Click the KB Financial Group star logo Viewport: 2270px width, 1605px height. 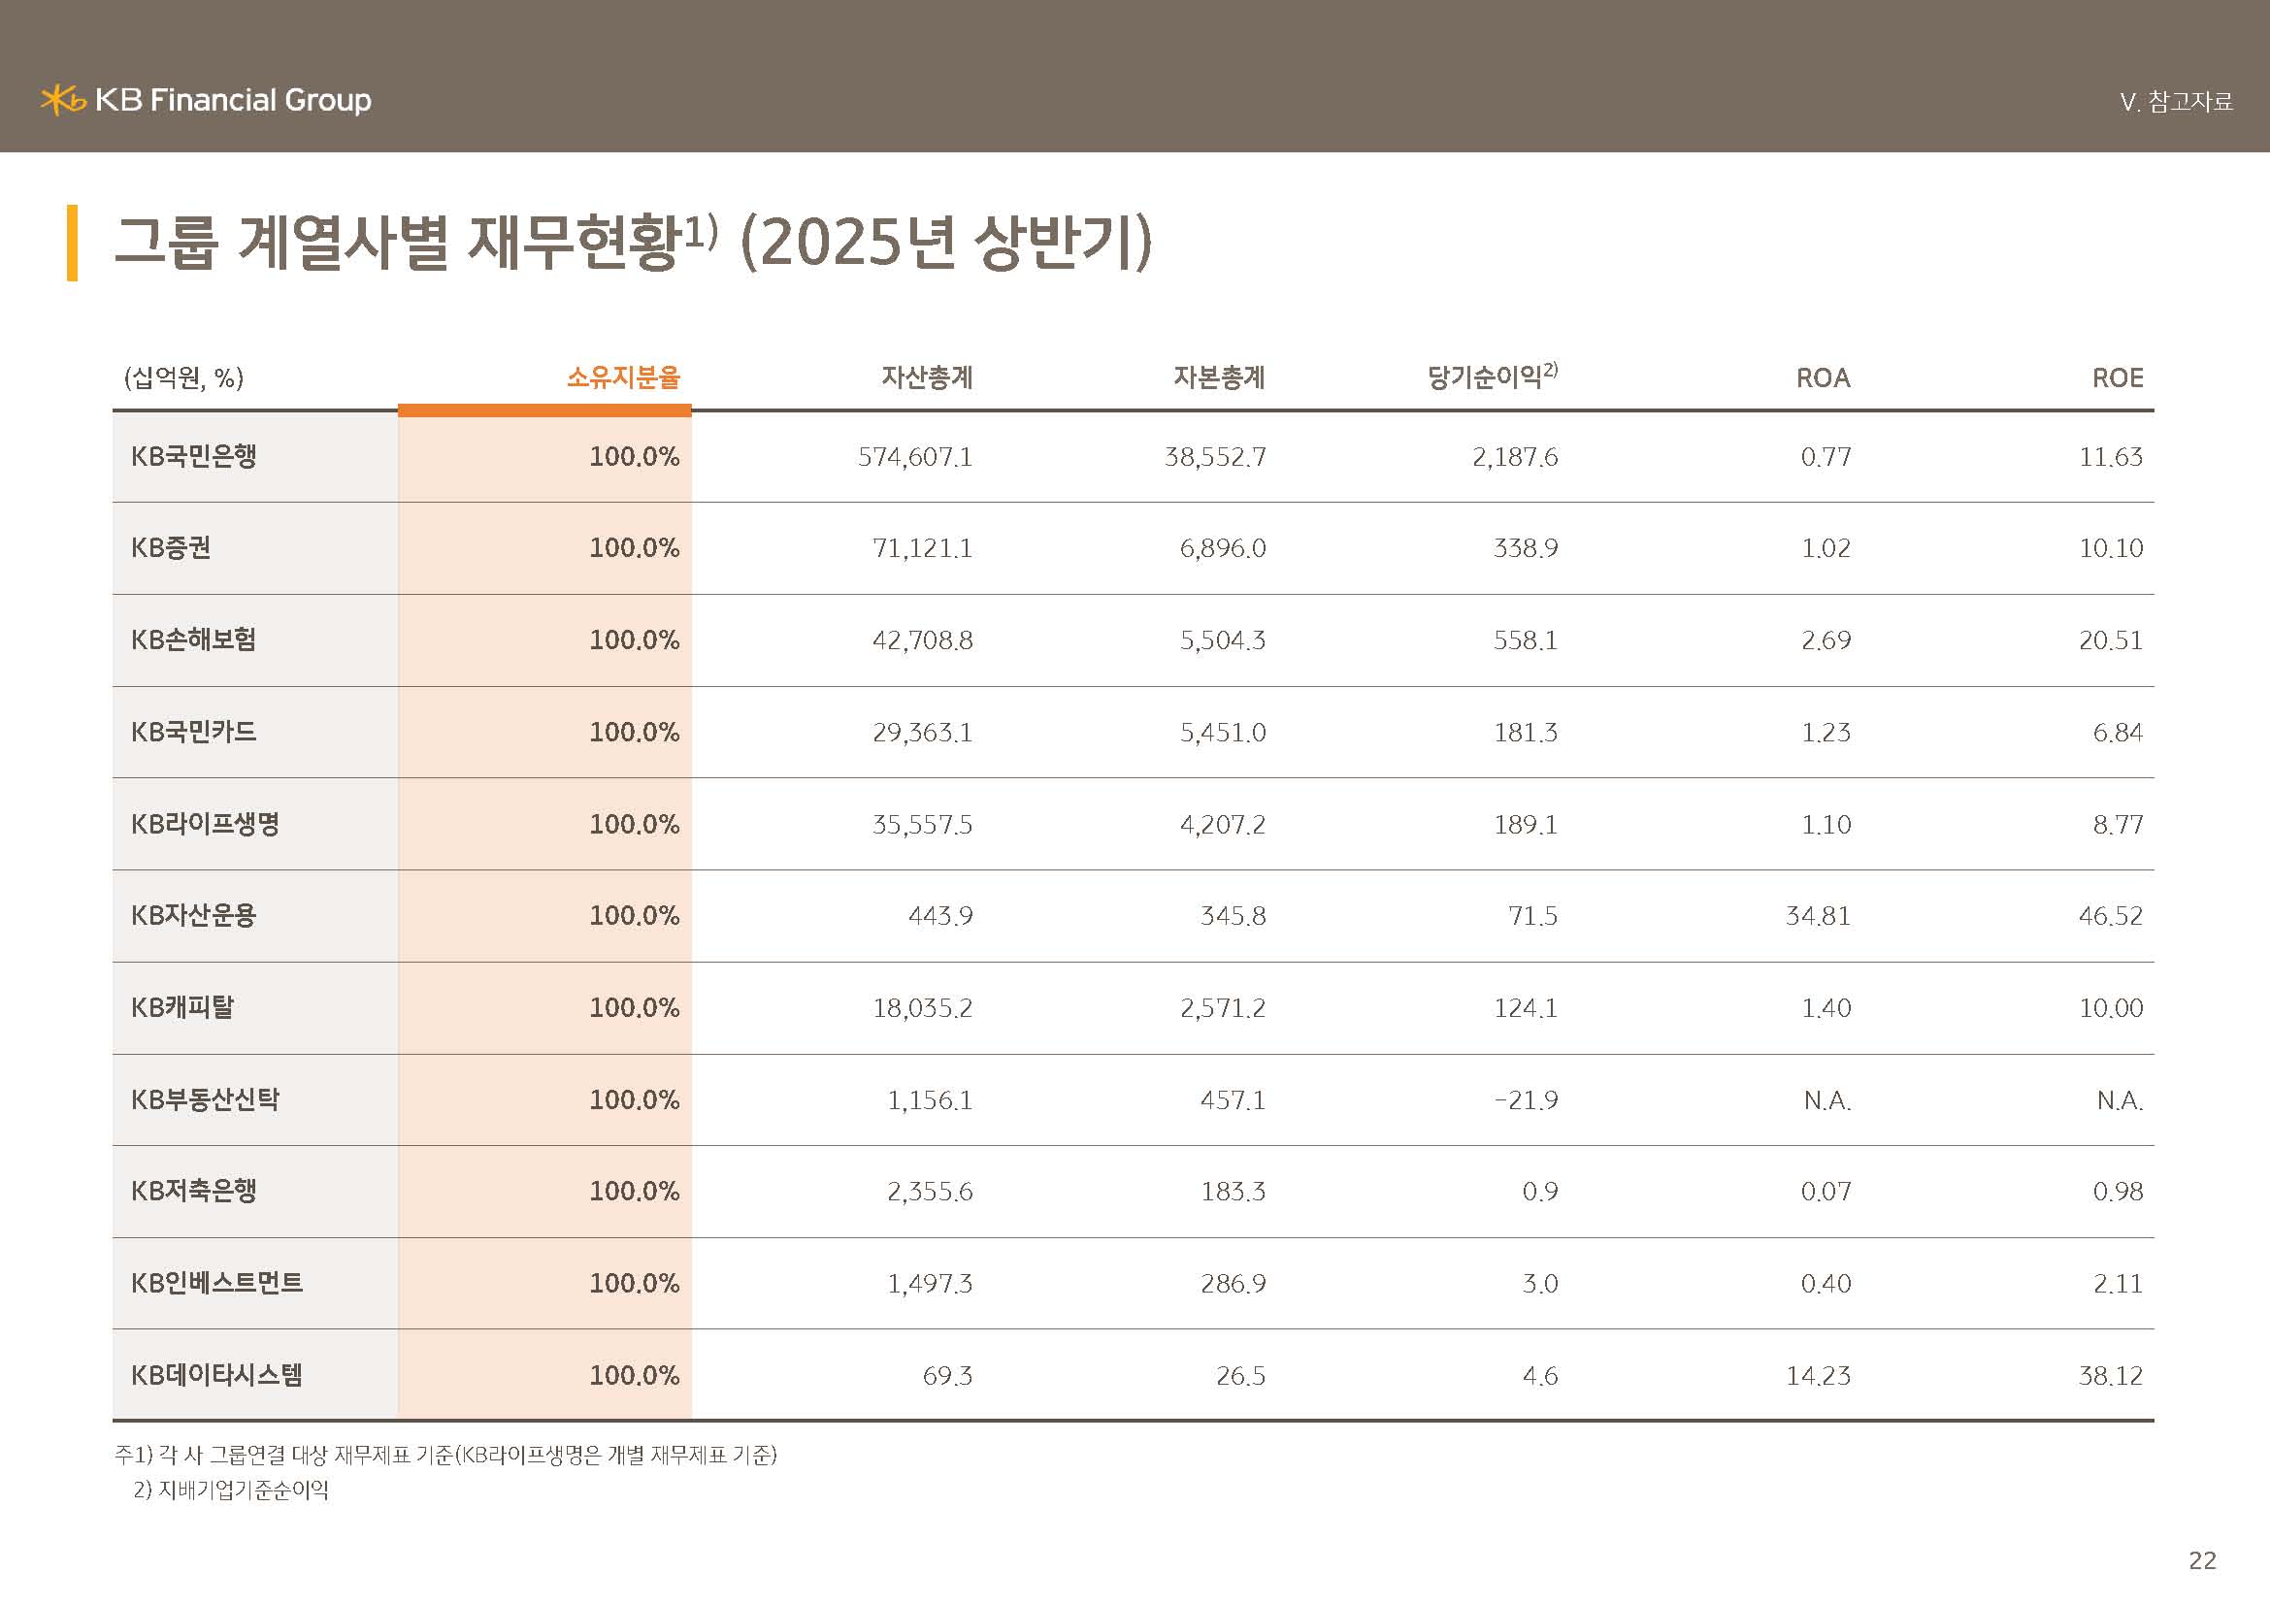coord(62,100)
